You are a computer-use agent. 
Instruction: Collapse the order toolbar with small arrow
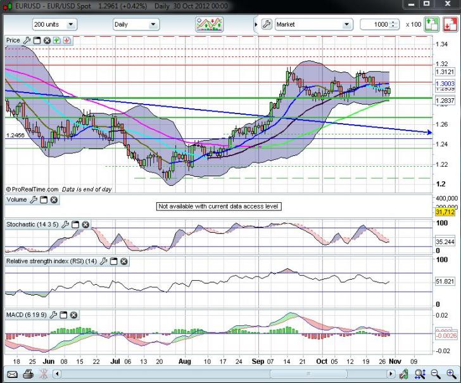point(256,25)
